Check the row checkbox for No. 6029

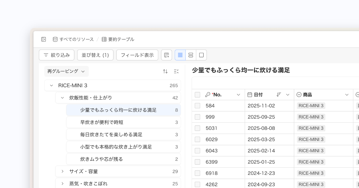coord(197,139)
